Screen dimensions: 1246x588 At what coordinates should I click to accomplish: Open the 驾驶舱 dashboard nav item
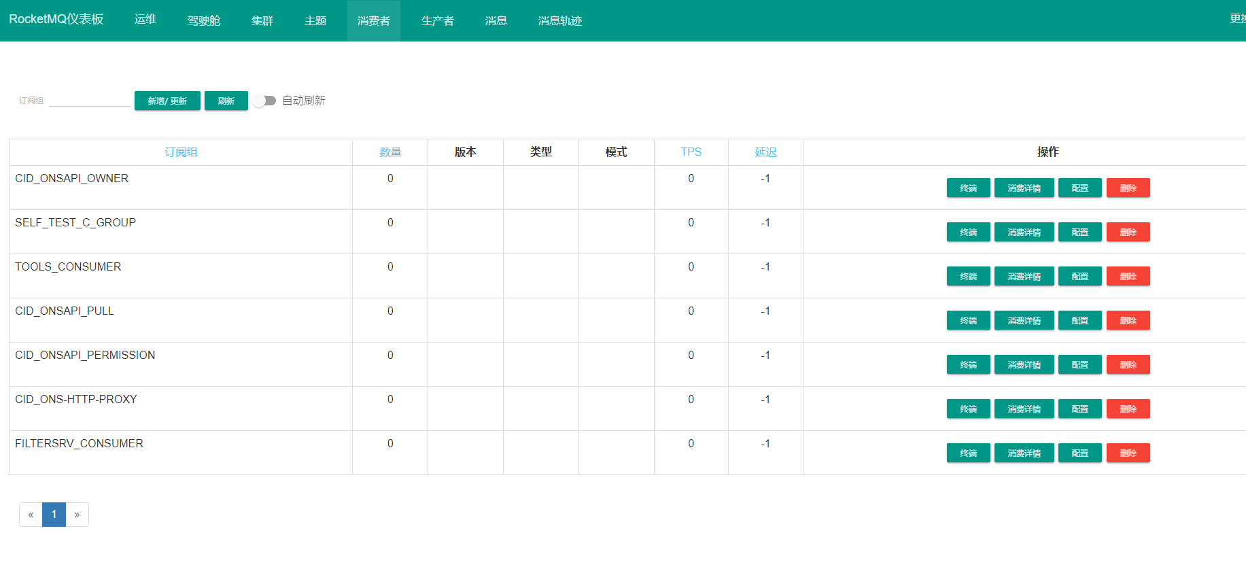coord(204,21)
